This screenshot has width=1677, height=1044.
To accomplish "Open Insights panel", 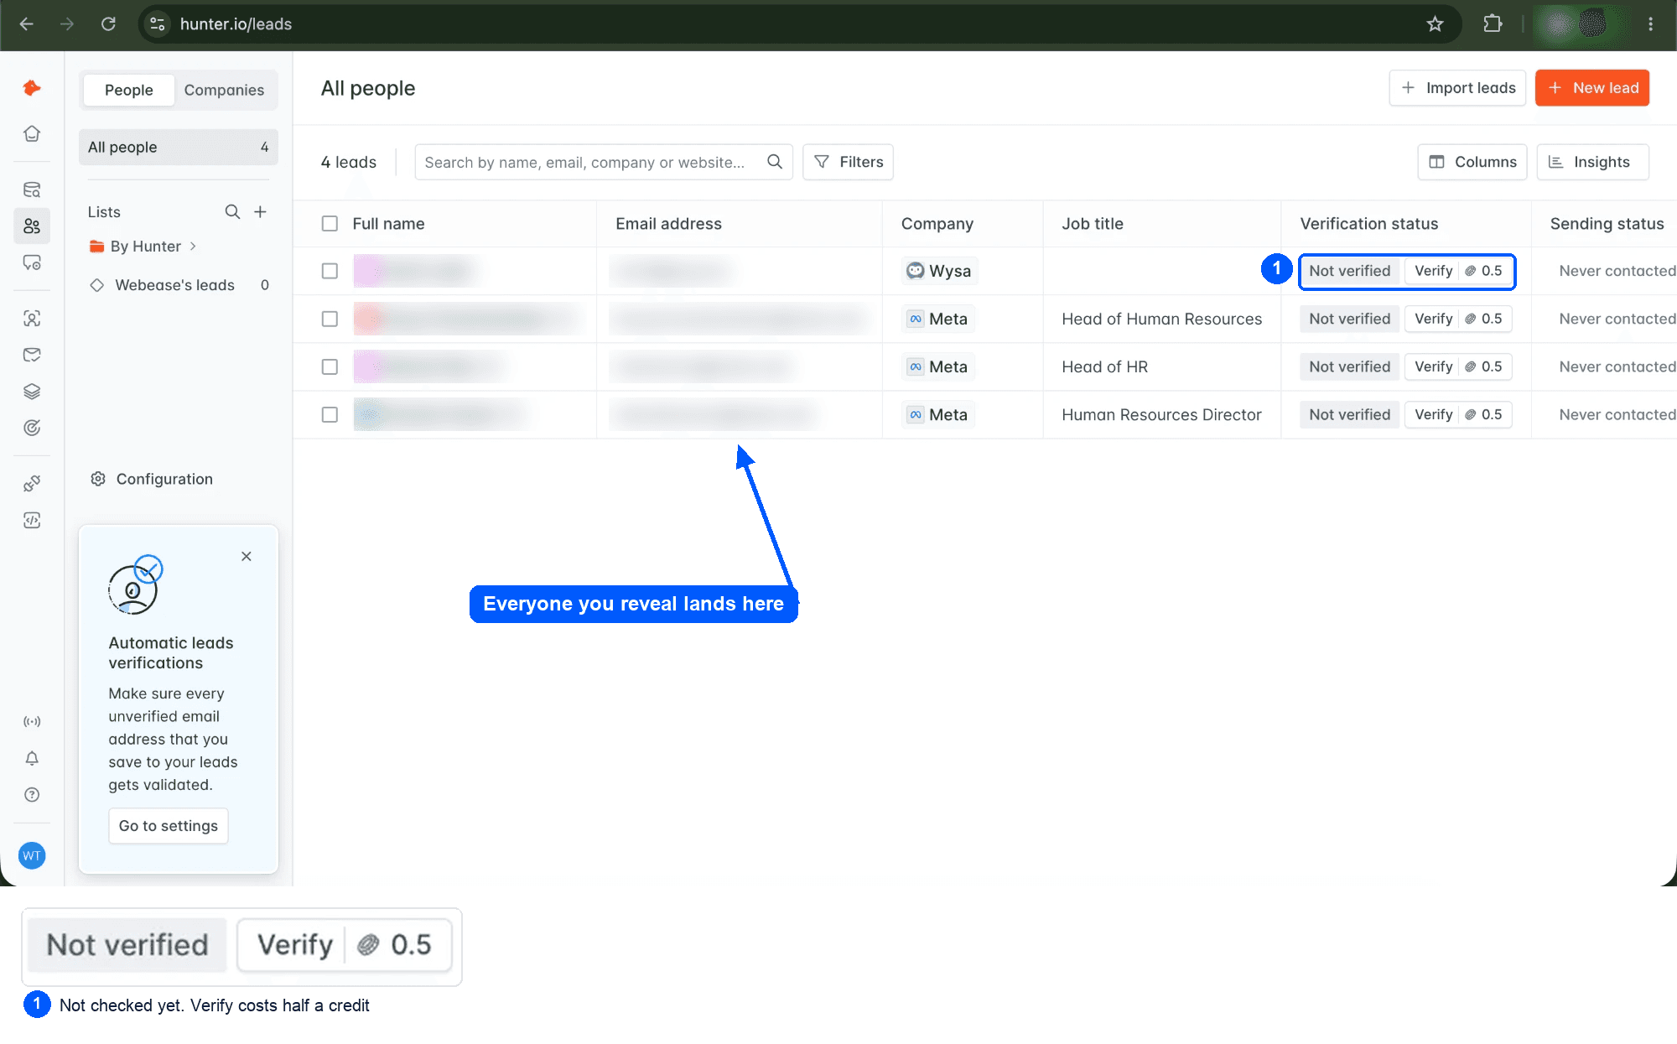I will tap(1592, 162).
